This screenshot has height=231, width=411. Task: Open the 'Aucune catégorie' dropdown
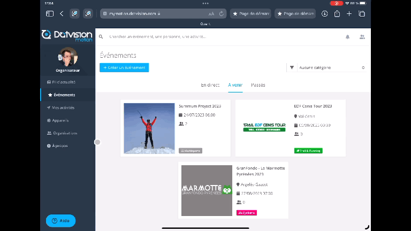click(331, 68)
